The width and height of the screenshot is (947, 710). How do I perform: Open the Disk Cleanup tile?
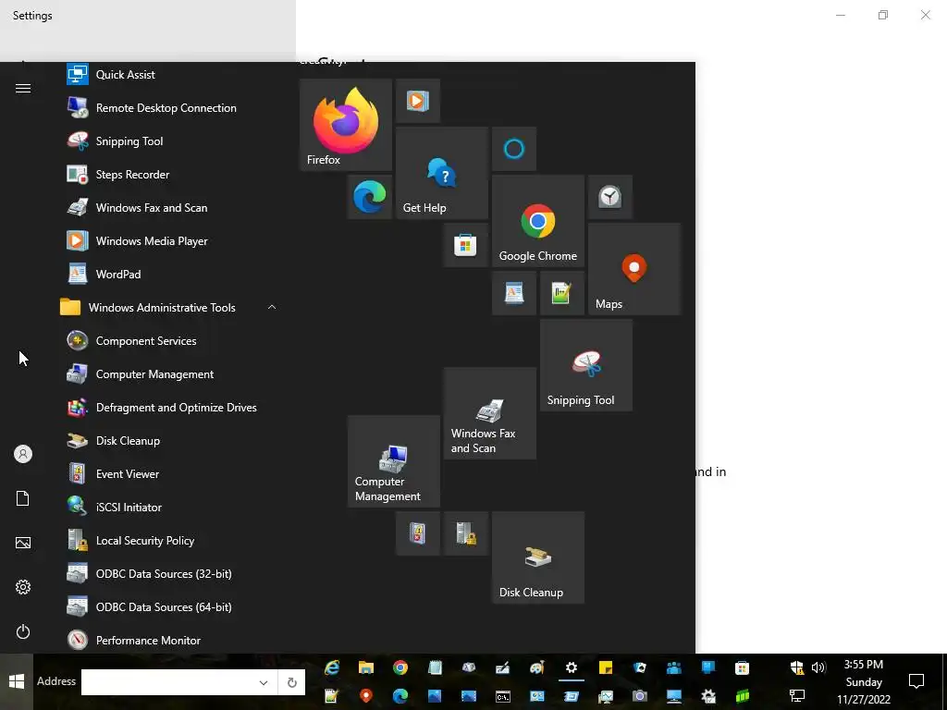[537, 557]
